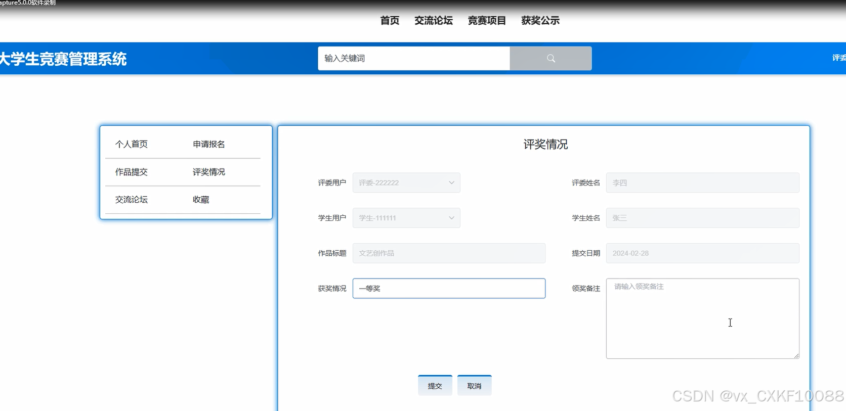Click the 提交 button
The height and width of the screenshot is (411, 846).
click(x=435, y=385)
